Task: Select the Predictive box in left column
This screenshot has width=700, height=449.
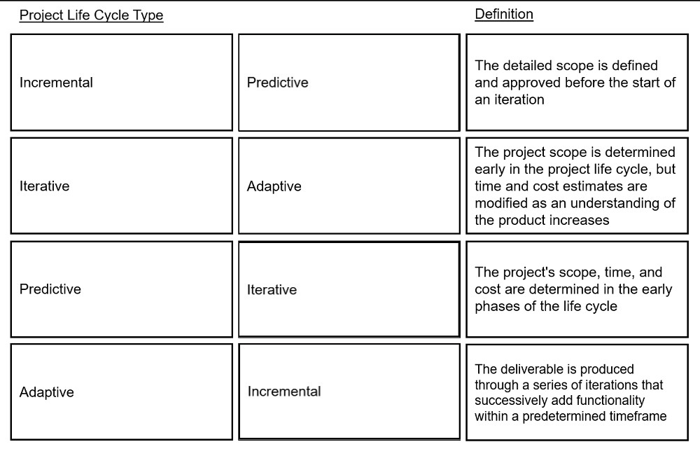Action: [121, 289]
